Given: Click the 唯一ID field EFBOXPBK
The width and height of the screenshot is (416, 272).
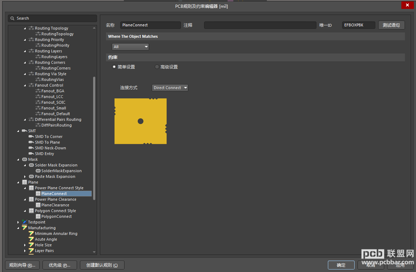Looking at the screenshot, I should click(x=359, y=25).
